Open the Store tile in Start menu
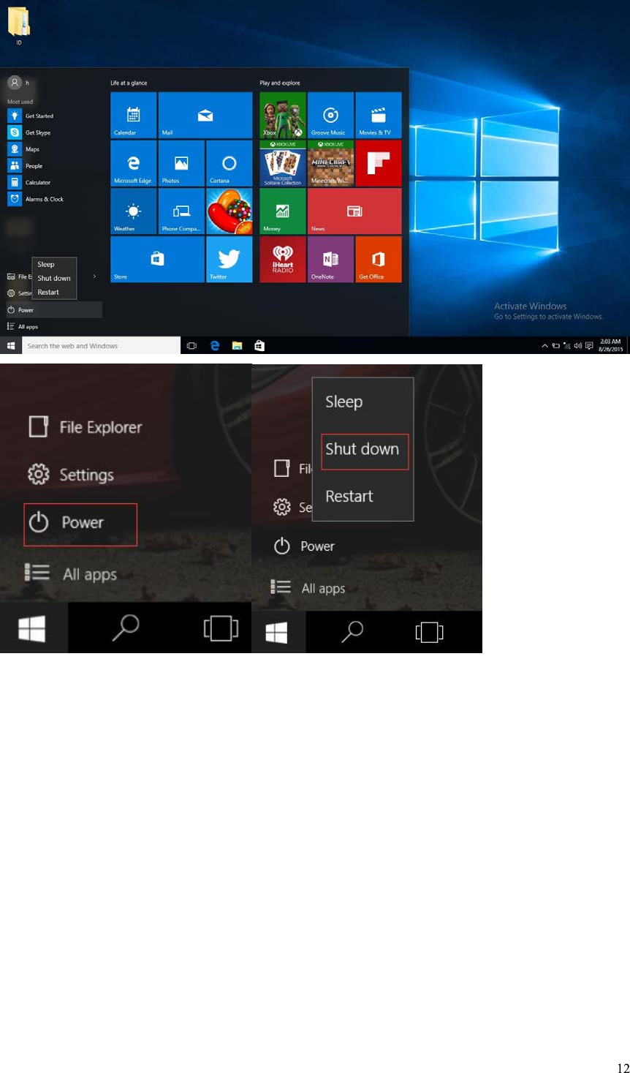630x1073 pixels. point(157,259)
